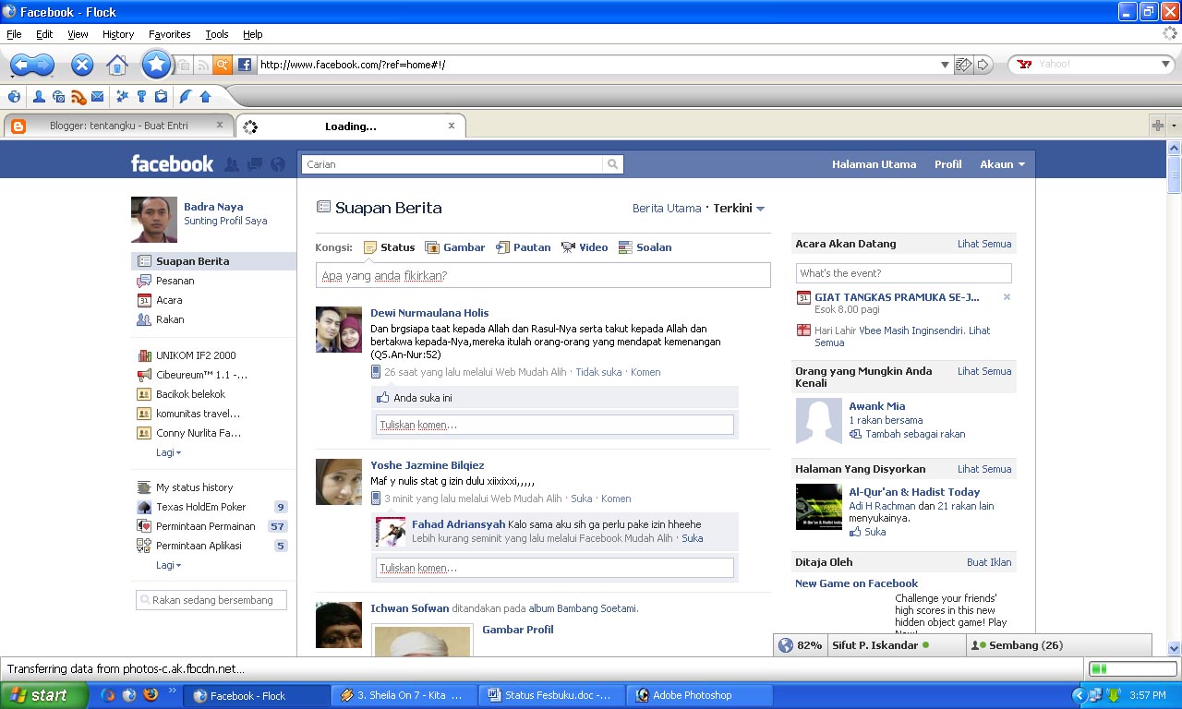Viewport: 1182px width, 709px height.
Task: Star this page as a favorite
Action: click(157, 65)
